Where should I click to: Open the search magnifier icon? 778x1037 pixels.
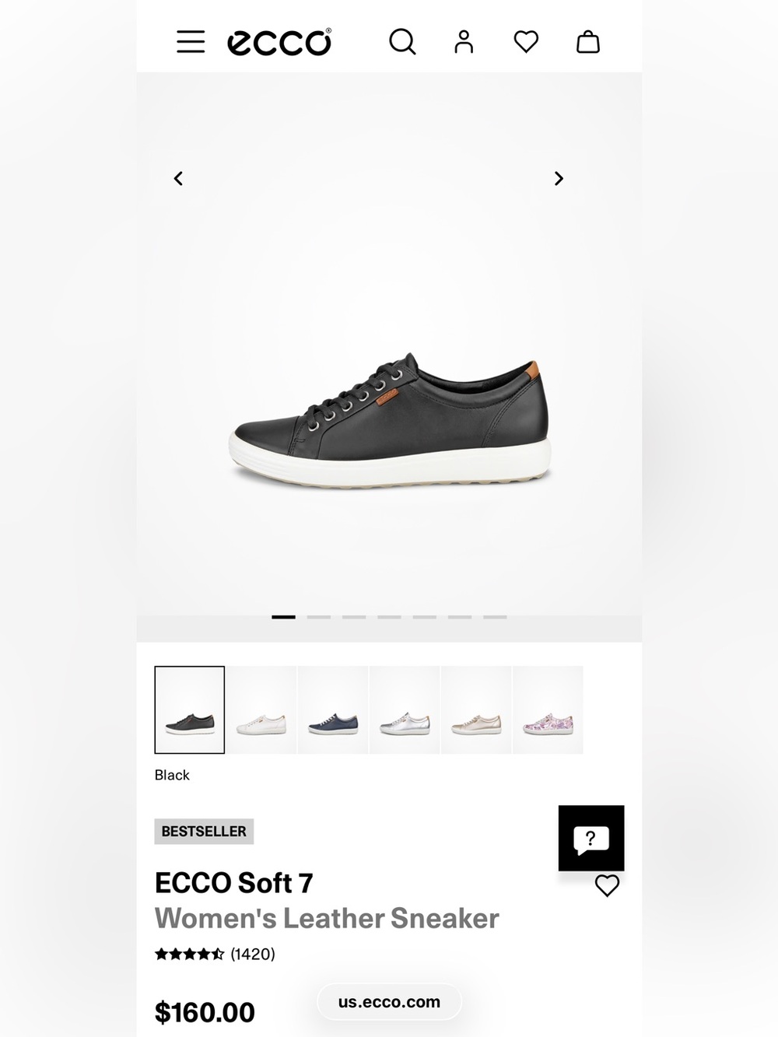tap(402, 42)
